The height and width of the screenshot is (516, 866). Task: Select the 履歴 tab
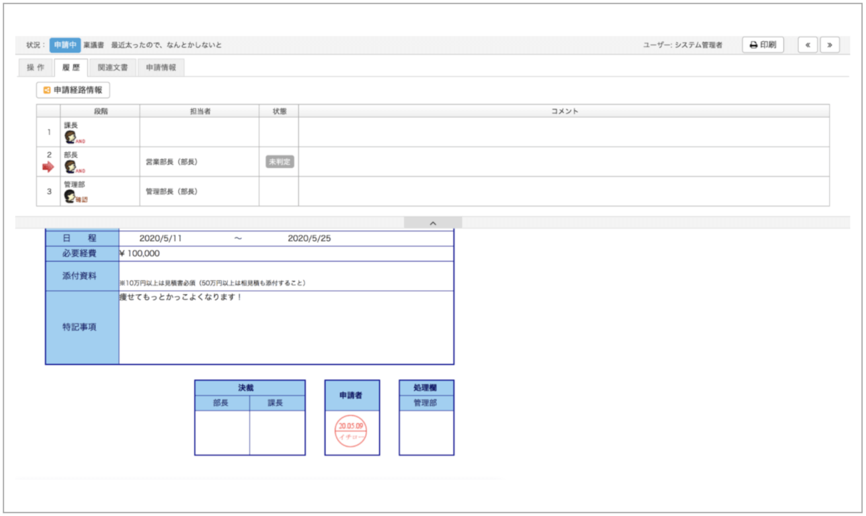(71, 67)
